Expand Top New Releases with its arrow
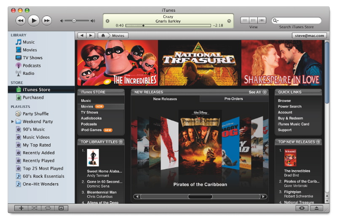Screen dimensions: 337x221 click(x=318, y=142)
